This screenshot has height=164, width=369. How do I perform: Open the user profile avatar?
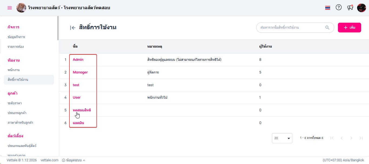coord(361,8)
